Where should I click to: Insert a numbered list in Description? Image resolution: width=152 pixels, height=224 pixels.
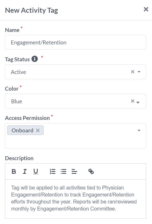tap(52, 171)
